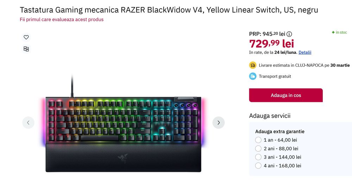The image size is (352, 193).
Task: Click the green in stoc sparkle icon
Action: [333, 32]
